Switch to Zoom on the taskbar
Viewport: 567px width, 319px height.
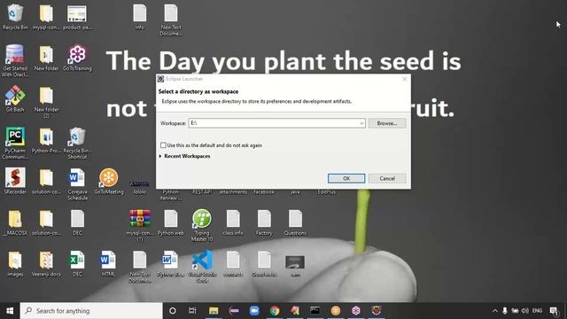254,311
